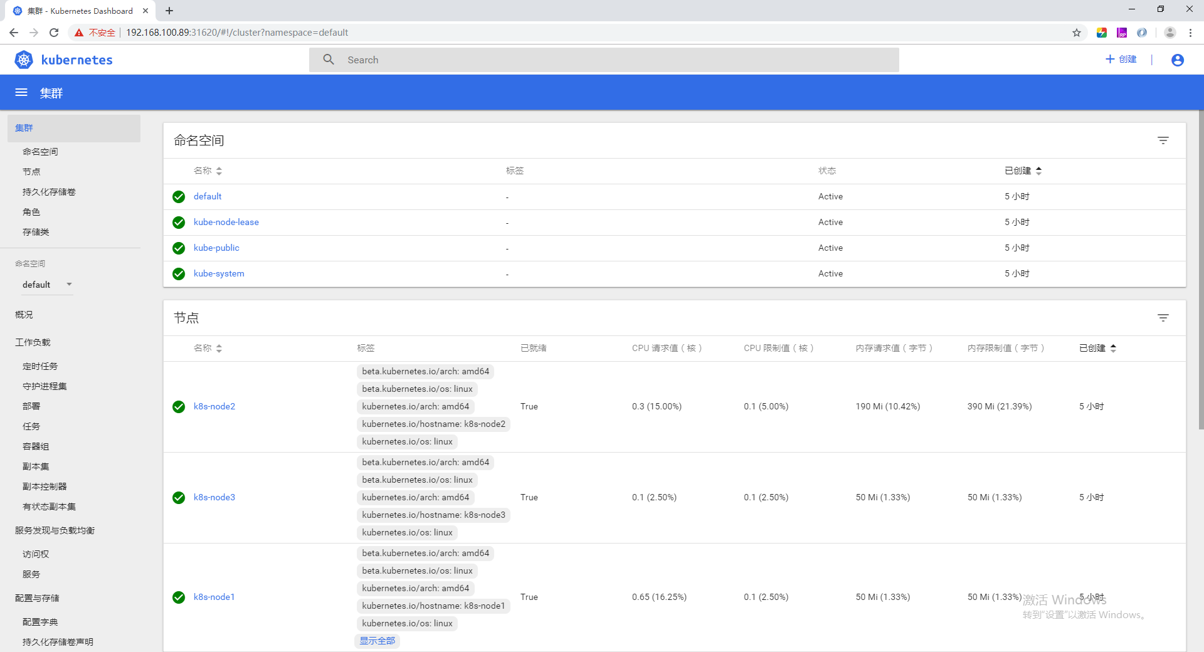
Task: Click status check icon for kube-system
Action: pyautogui.click(x=179, y=274)
